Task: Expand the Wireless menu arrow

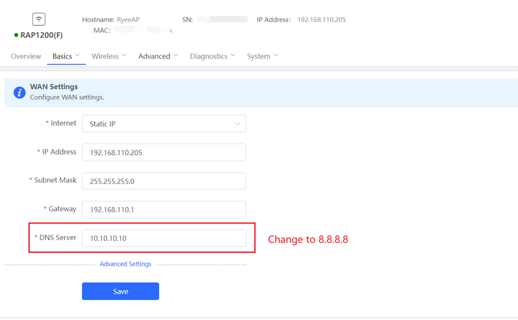Action: (124, 55)
